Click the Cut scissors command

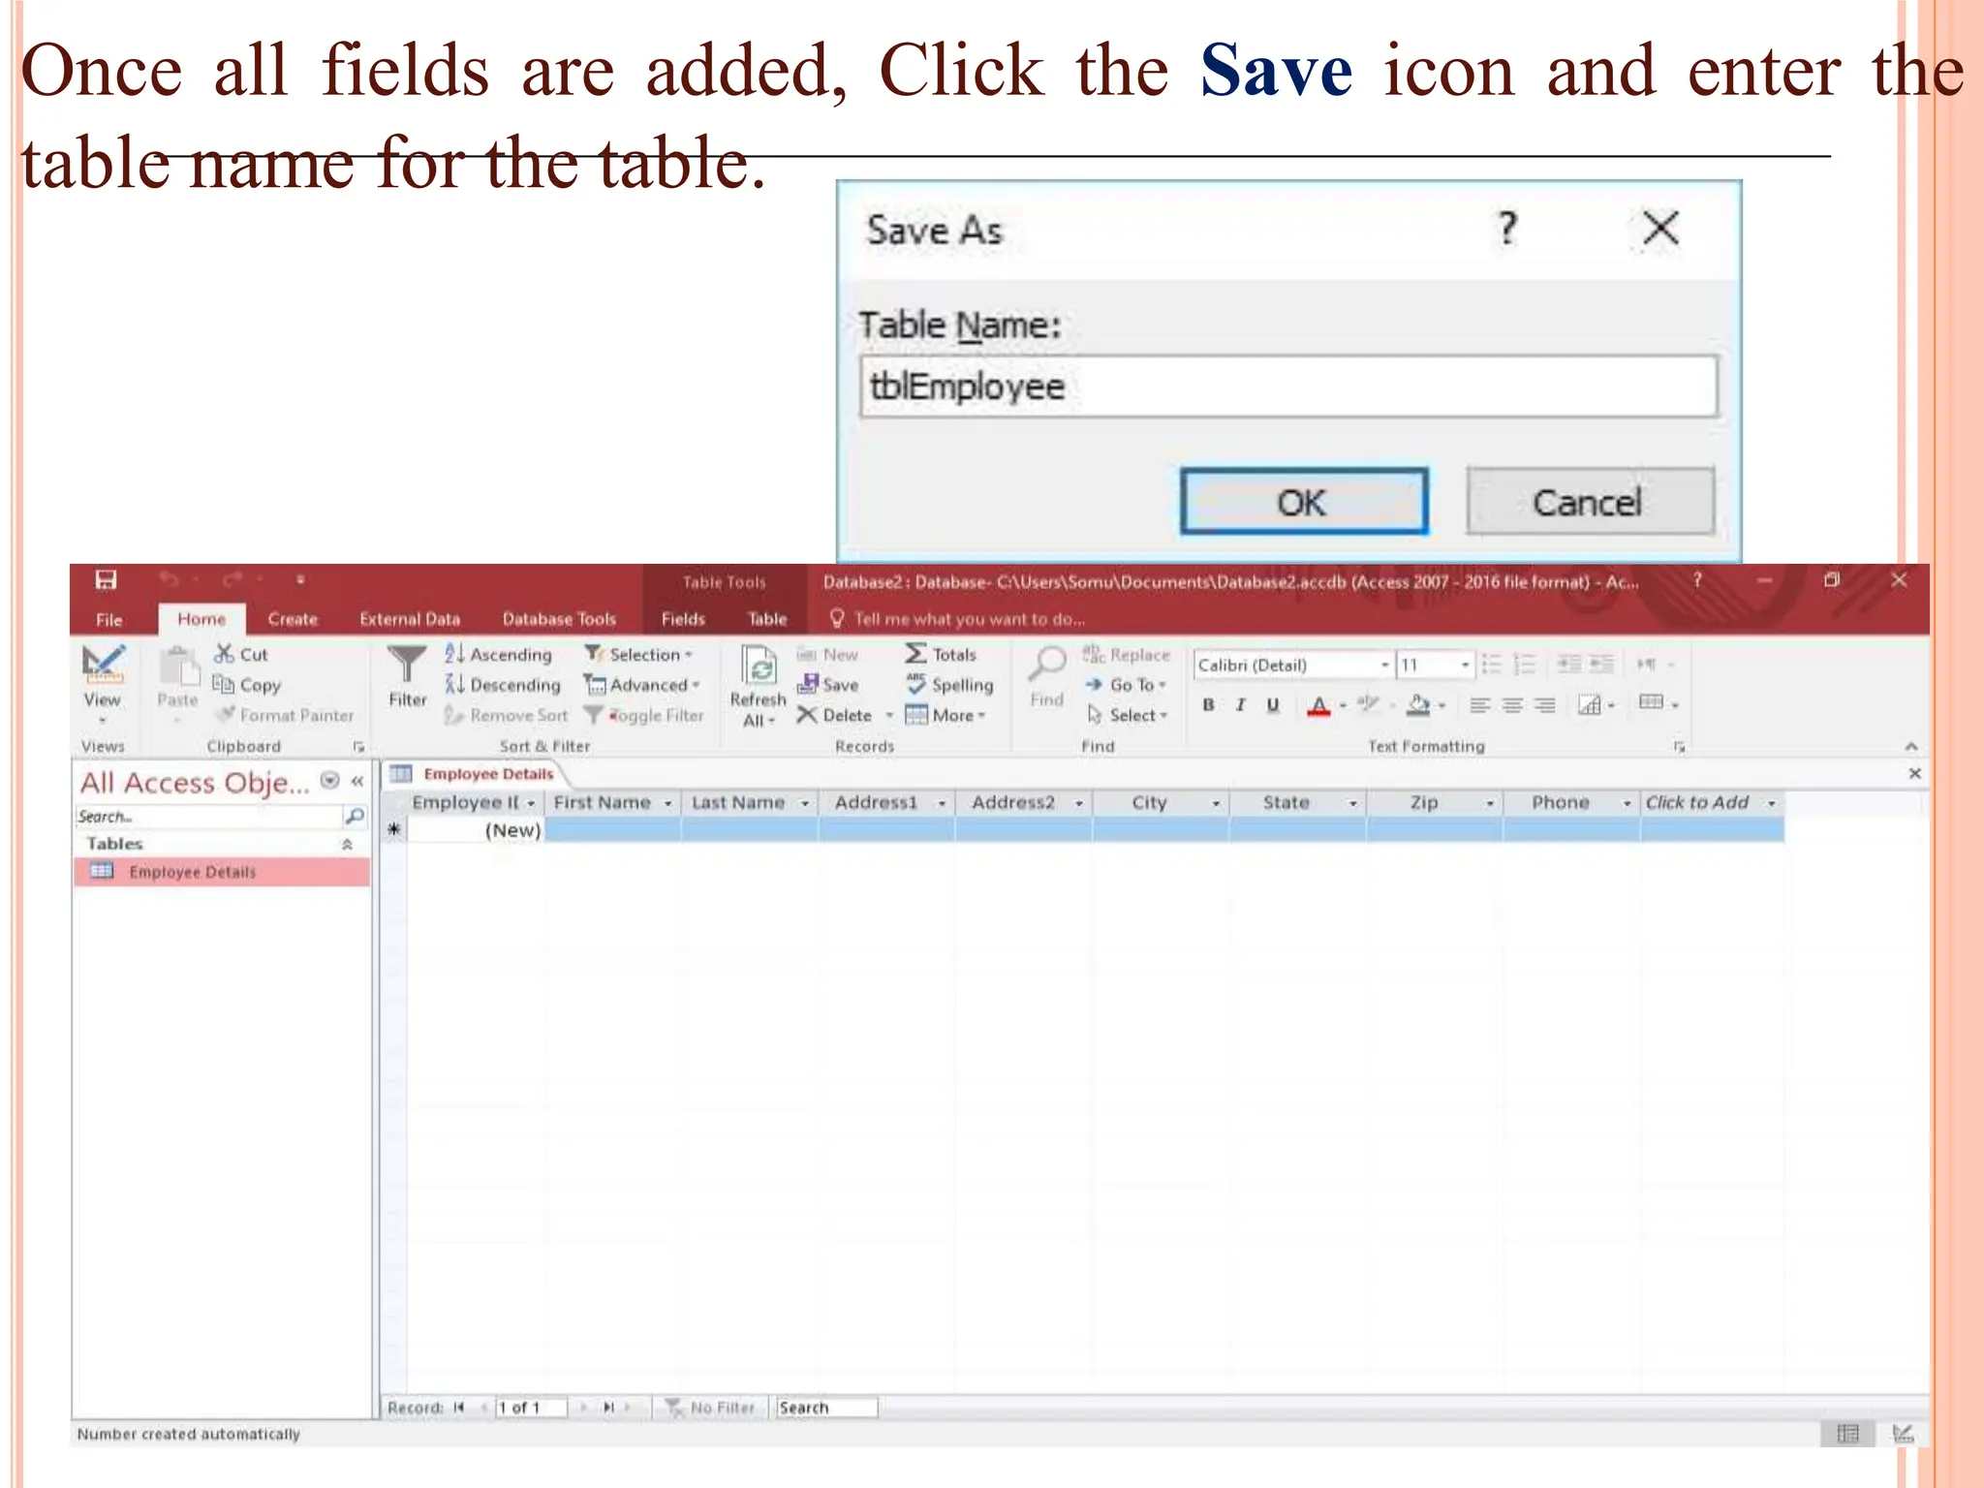click(241, 654)
